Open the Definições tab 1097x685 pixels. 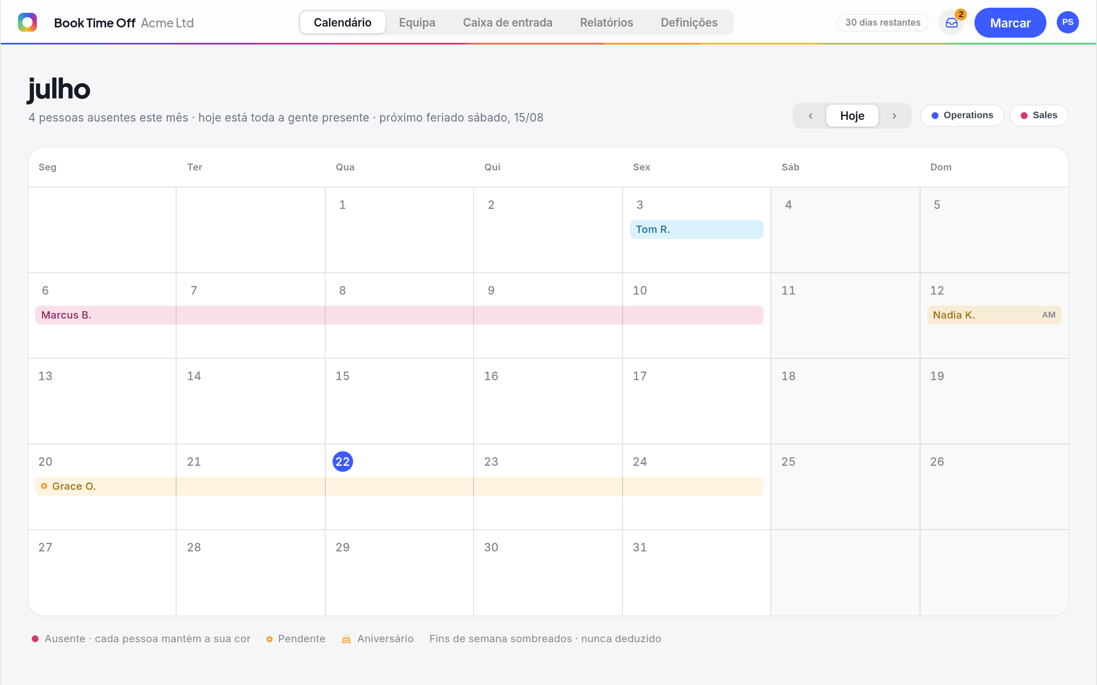pyautogui.click(x=689, y=23)
